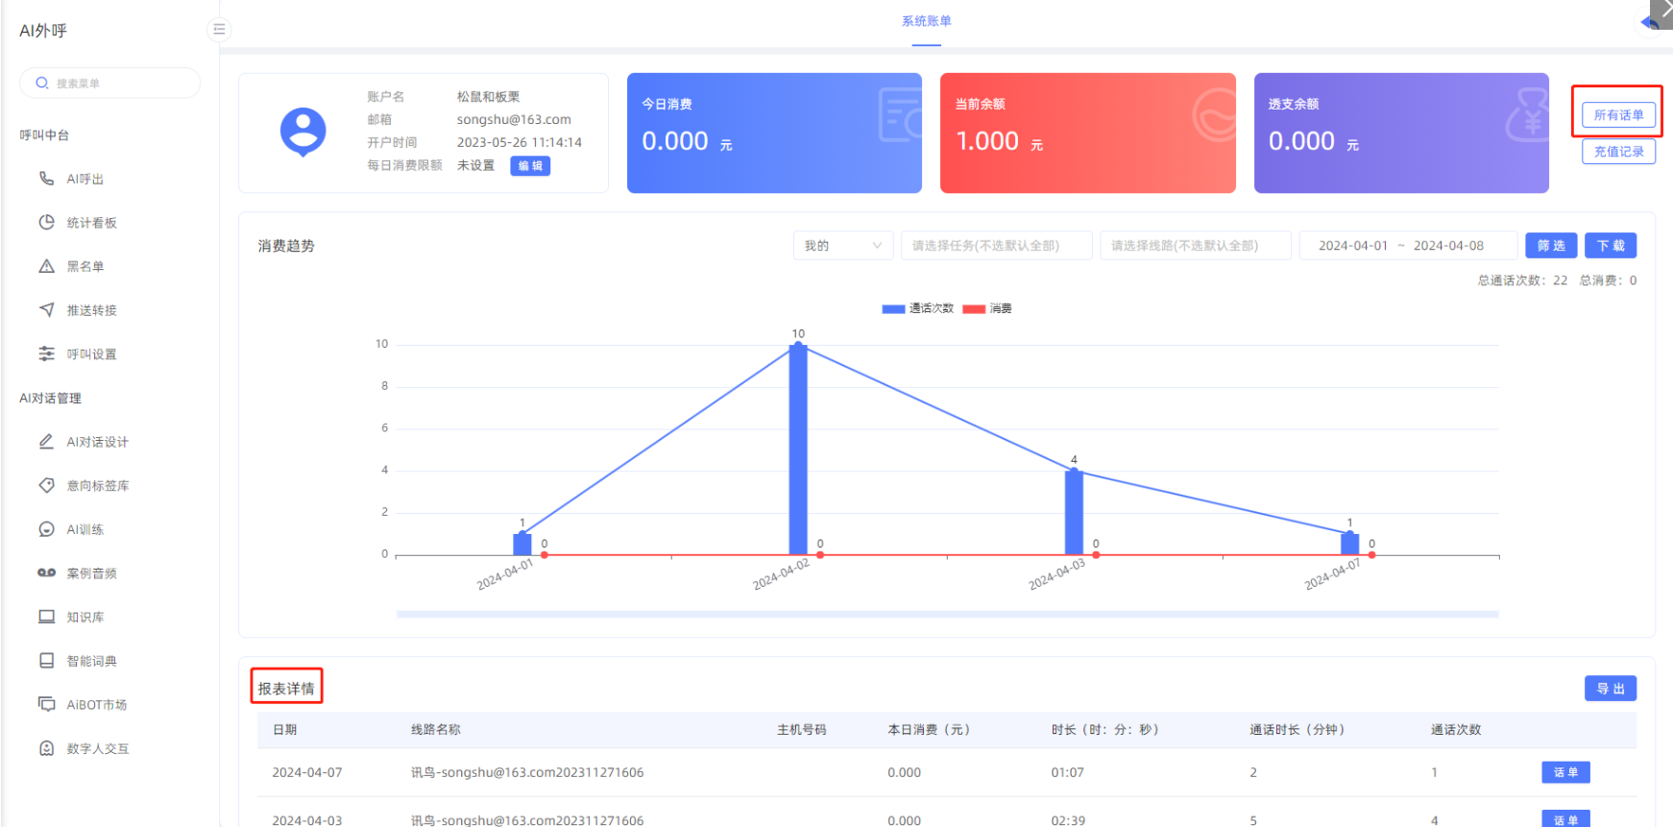Screen dimensions: 1673x827
Task: Toggle 通话次数 legend series in chart
Action: click(x=918, y=308)
